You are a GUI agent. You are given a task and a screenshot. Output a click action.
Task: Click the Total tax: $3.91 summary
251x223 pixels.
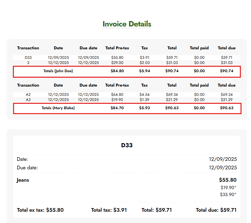coord(109,210)
